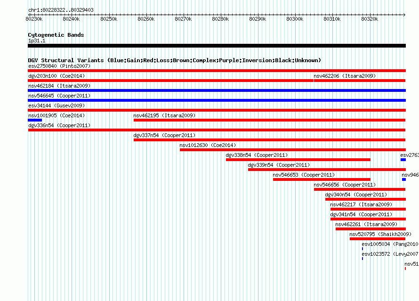The image size is (419, 301).
Task: Click the nsv462195 (Itsara2009) label
Action: (x=164, y=115)
